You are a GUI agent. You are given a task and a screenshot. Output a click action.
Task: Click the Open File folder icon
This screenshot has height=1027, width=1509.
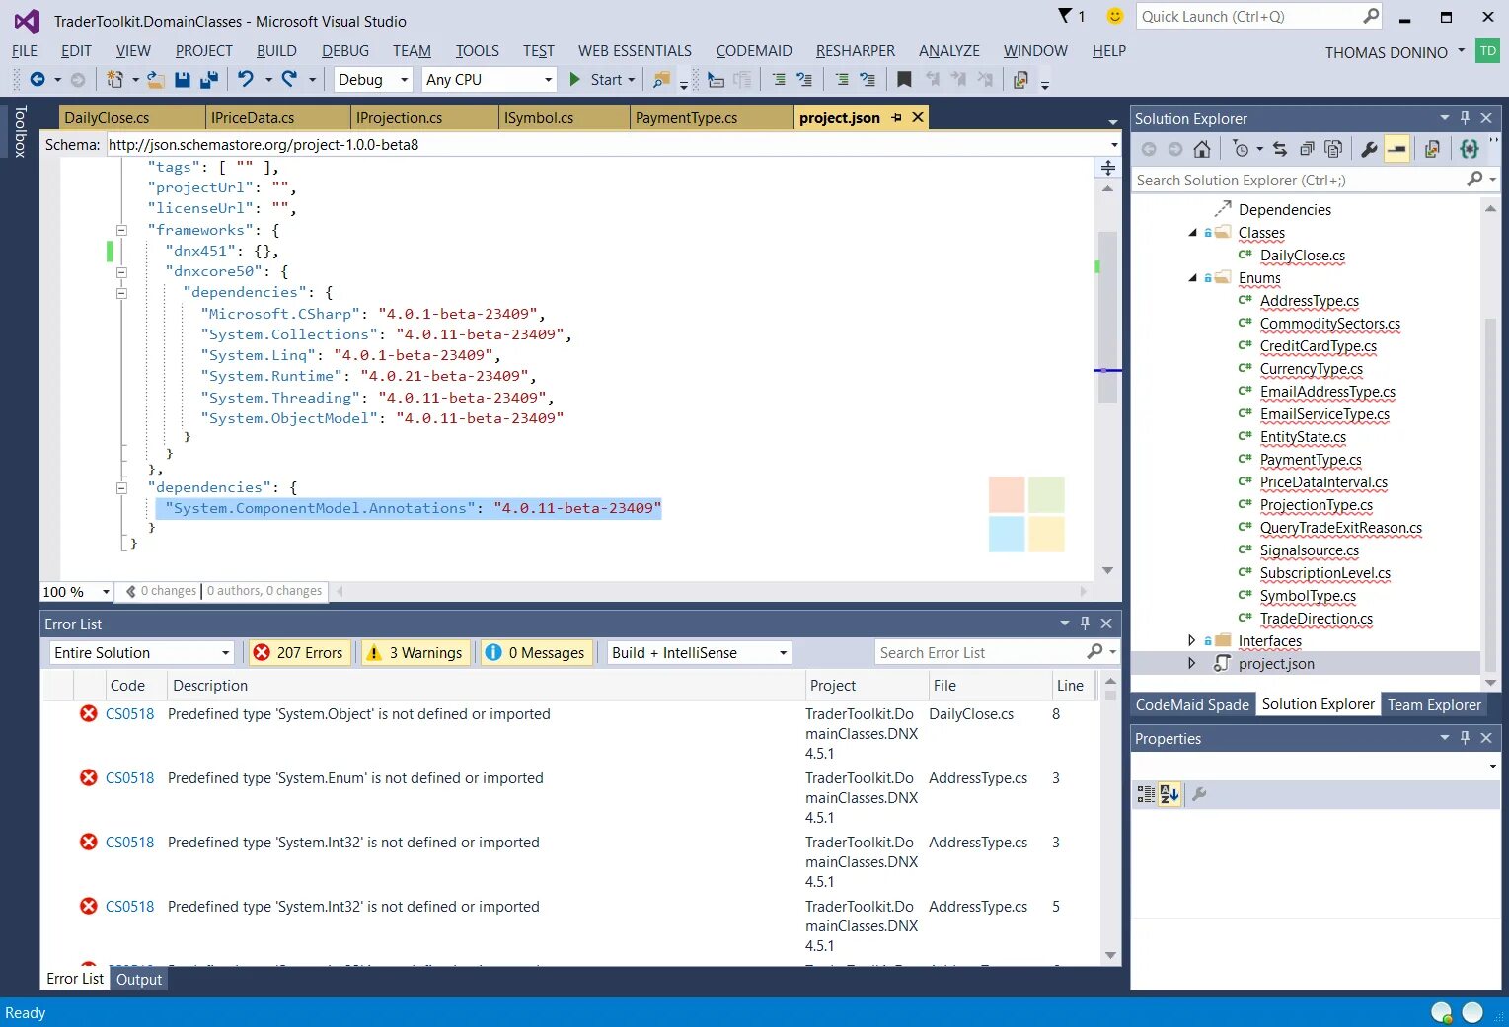tap(156, 80)
